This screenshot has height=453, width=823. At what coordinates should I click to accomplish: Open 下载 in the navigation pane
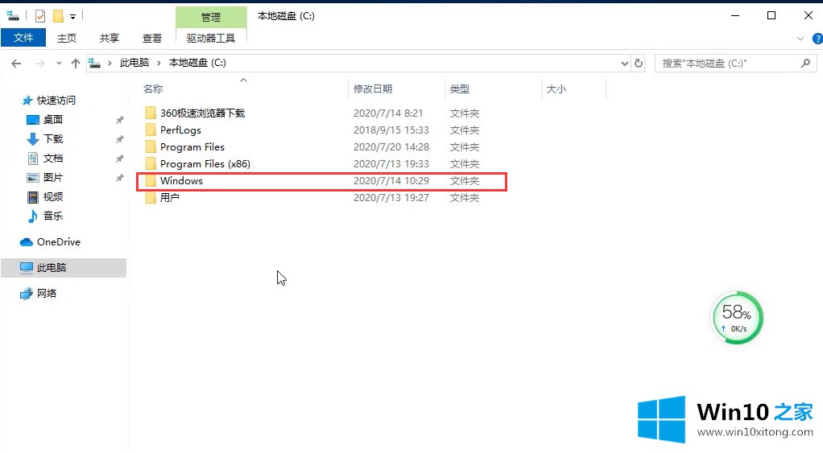[x=52, y=139]
